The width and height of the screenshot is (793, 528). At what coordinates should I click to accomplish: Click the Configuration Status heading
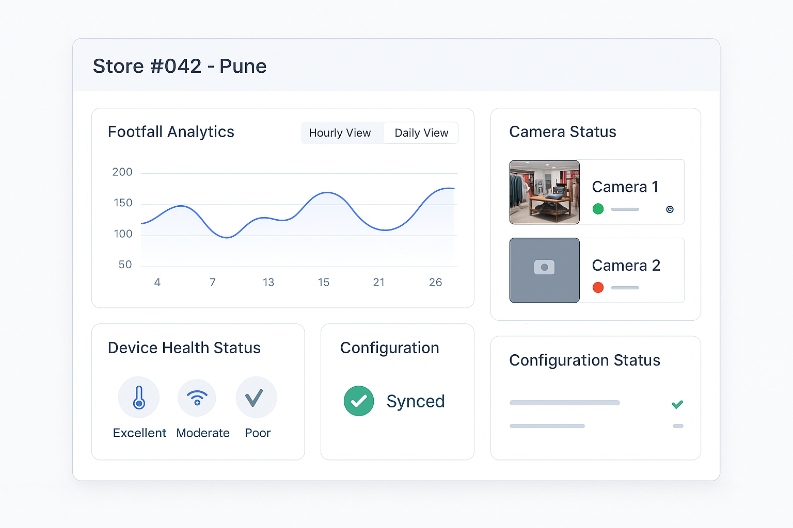click(x=585, y=360)
